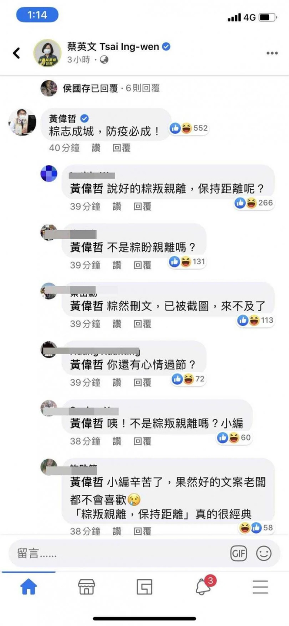Go to the Home feed tab

tap(29, 587)
